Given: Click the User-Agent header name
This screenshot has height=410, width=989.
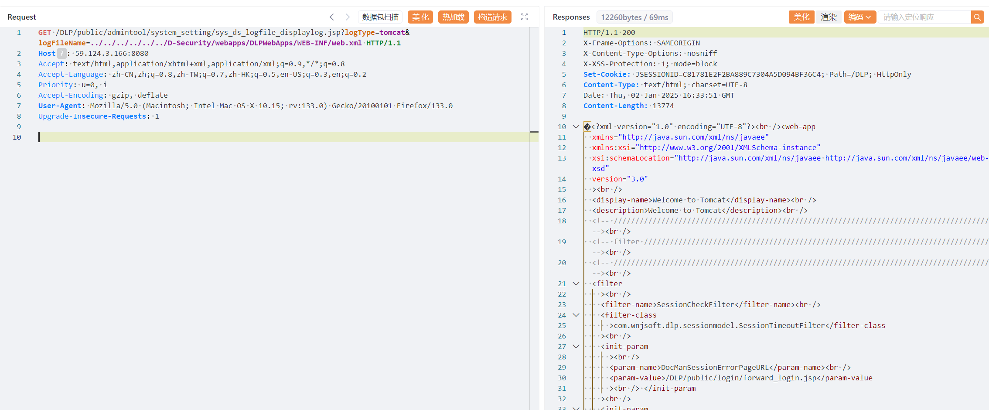Looking at the screenshot, I should pyautogui.click(x=60, y=106).
